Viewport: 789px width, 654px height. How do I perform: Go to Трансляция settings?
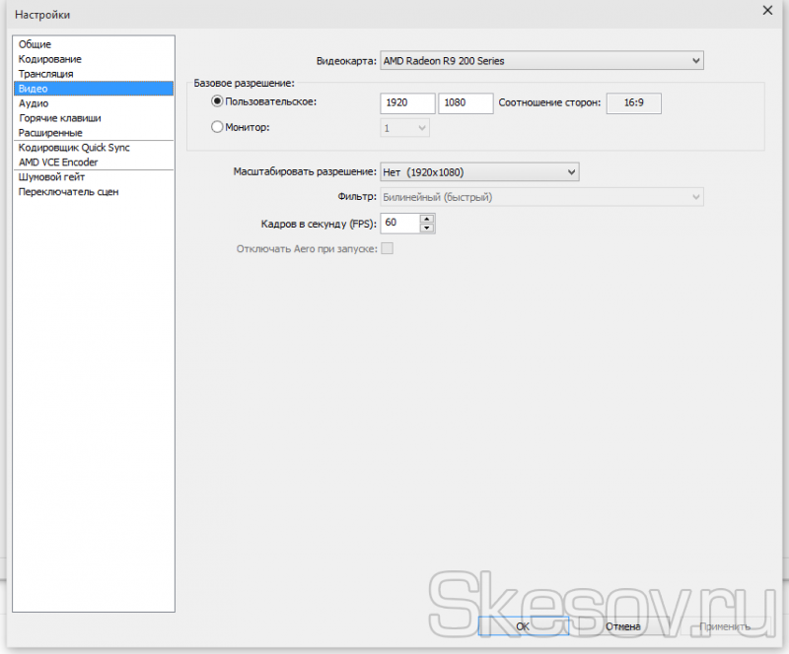[x=45, y=74]
